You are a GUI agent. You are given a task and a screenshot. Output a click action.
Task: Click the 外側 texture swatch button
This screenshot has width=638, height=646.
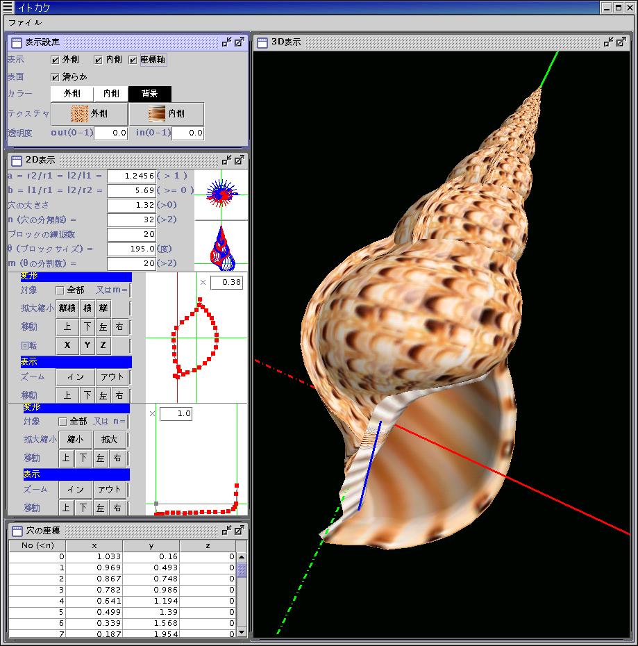(x=89, y=113)
